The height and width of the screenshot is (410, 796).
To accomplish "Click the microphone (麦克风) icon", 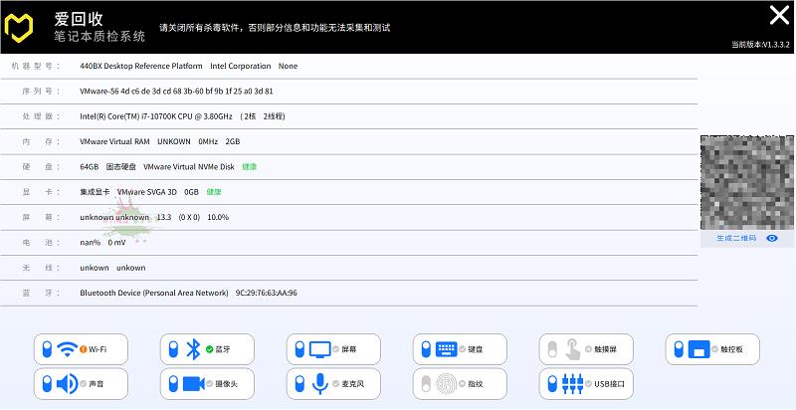I will click(319, 383).
